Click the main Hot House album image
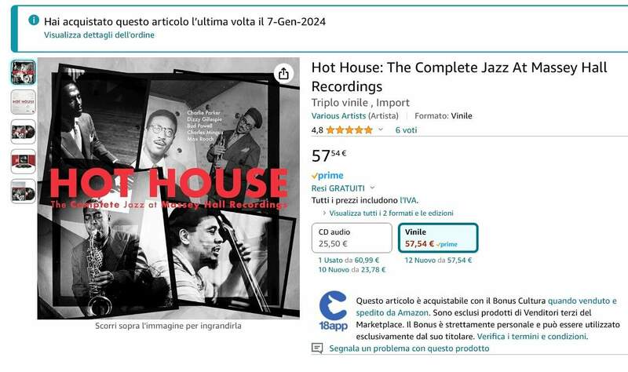This screenshot has width=628, height=372. pyautogui.click(x=168, y=188)
